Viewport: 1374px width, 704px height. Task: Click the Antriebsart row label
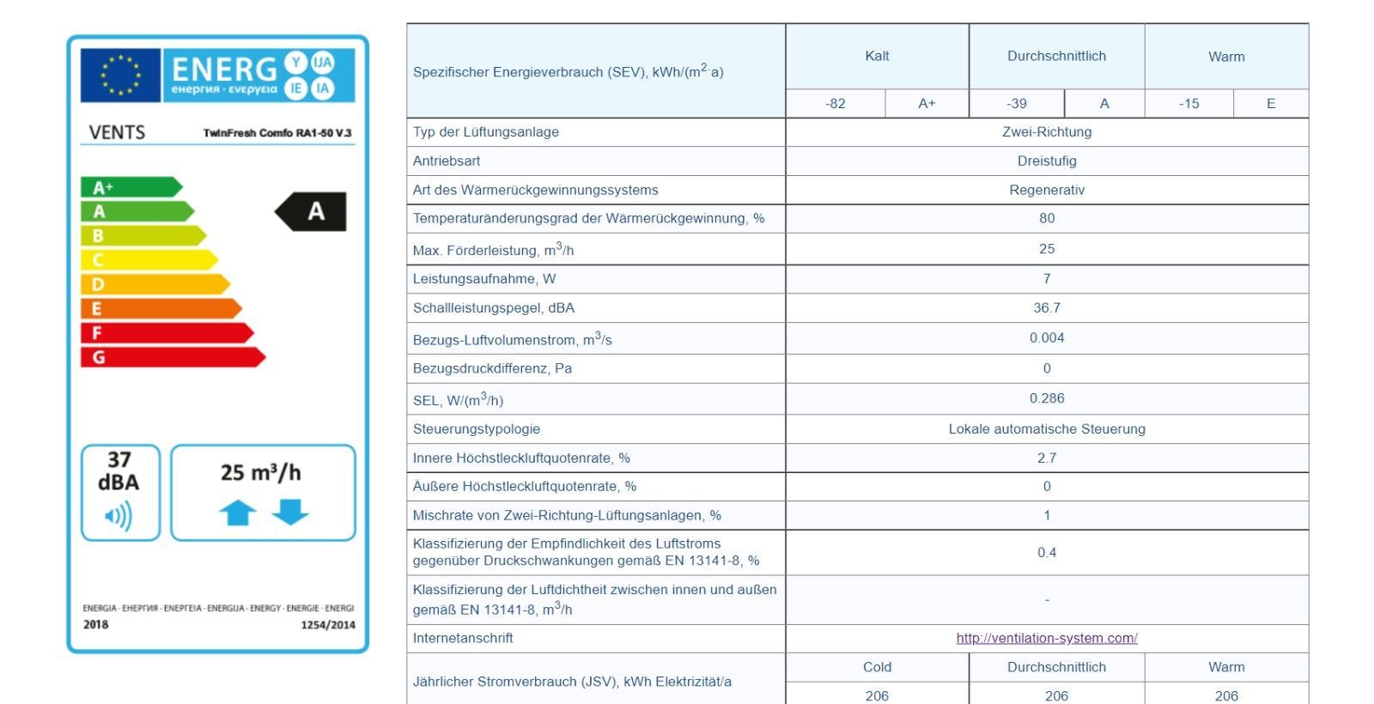(x=447, y=161)
